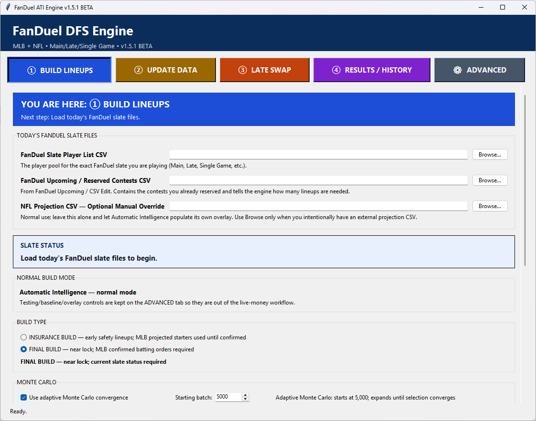This screenshot has width=536, height=421.
Task: Browse for the Slate Player List CSV
Action: 490,155
